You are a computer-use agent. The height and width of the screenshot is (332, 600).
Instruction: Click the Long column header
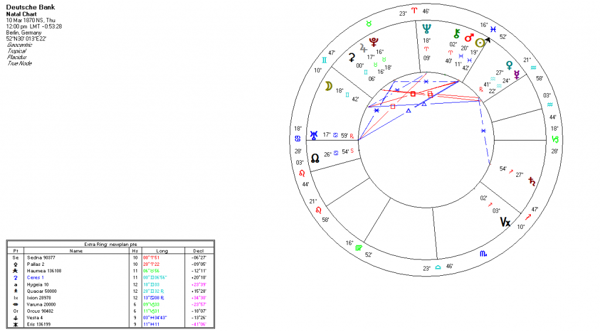pos(162,251)
